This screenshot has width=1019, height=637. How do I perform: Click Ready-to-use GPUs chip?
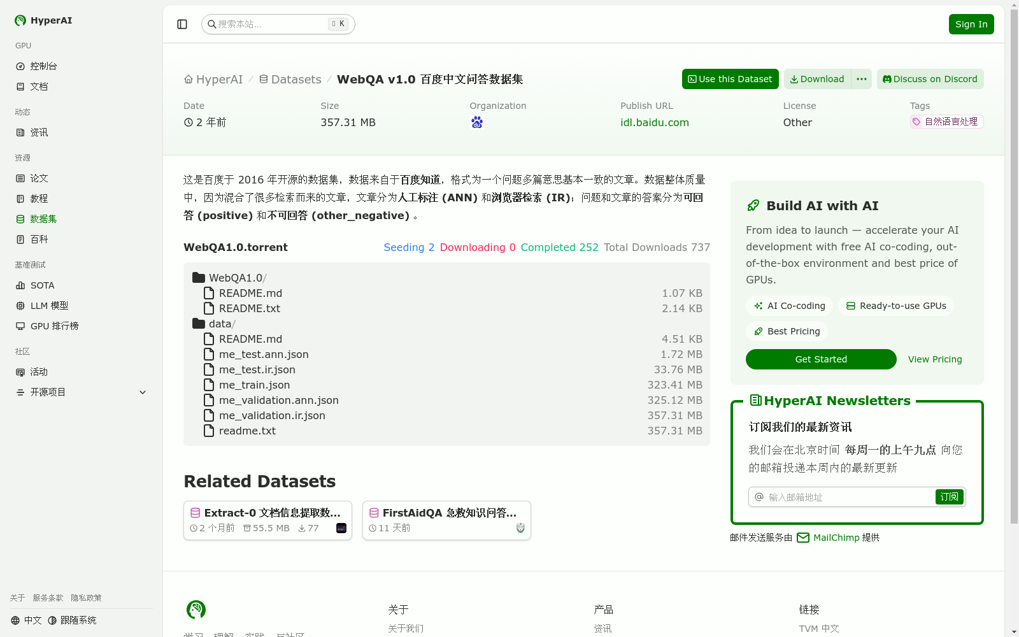[896, 306]
